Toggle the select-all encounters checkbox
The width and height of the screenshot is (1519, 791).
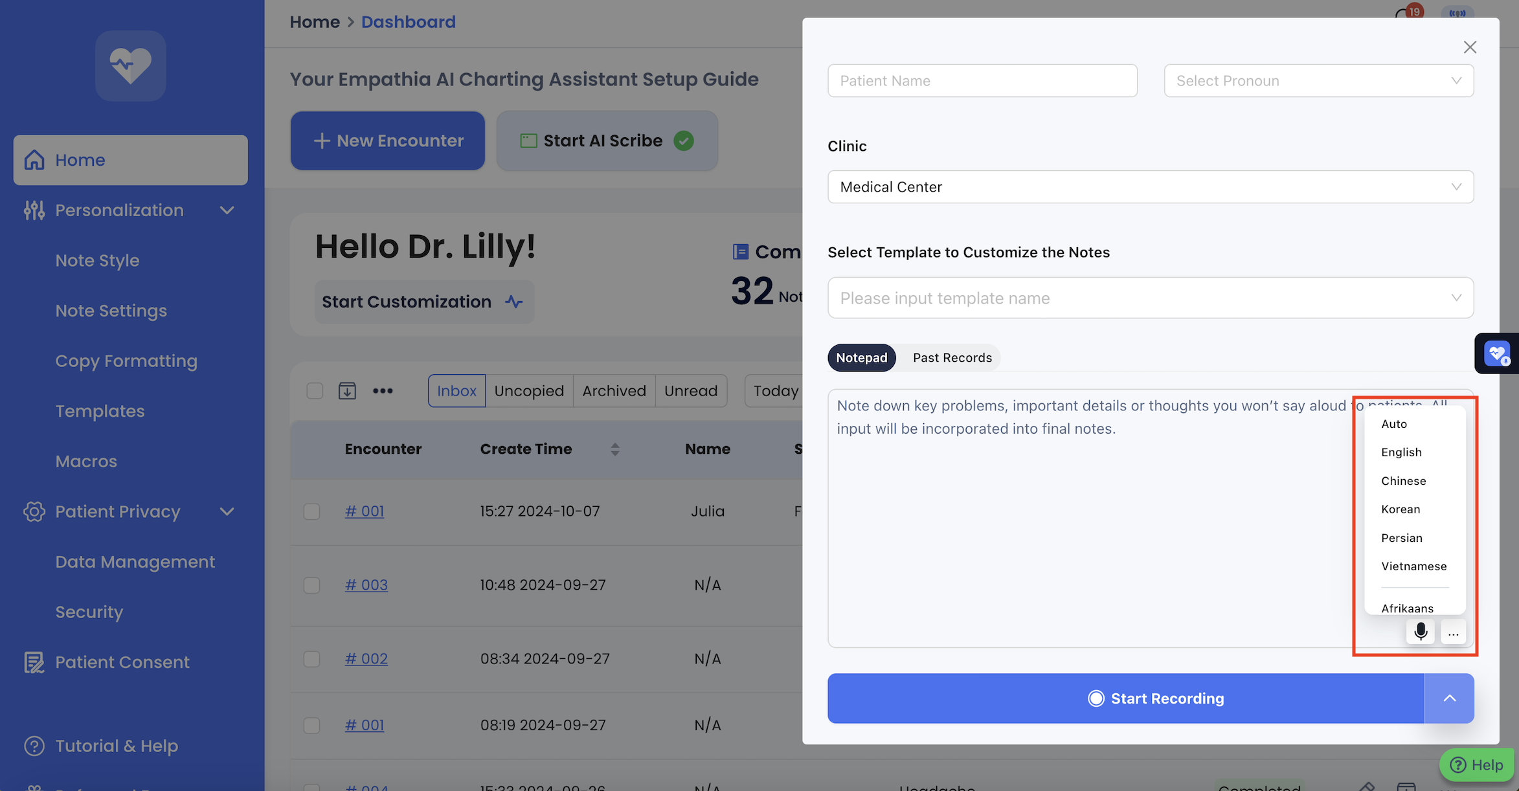[x=315, y=390]
